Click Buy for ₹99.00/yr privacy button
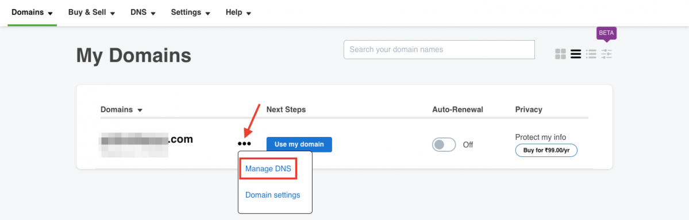 (x=546, y=150)
